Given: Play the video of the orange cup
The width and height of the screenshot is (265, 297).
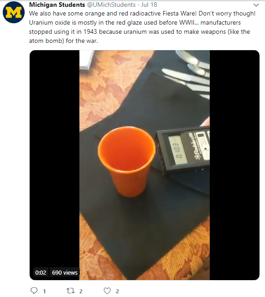Looking at the screenshot, I should pyautogui.click(x=145, y=165).
